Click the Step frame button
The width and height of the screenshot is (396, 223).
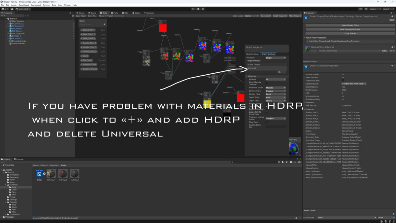[x=203, y=9]
